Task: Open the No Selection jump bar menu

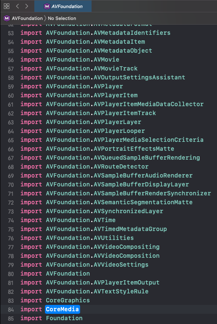Action: (62, 18)
